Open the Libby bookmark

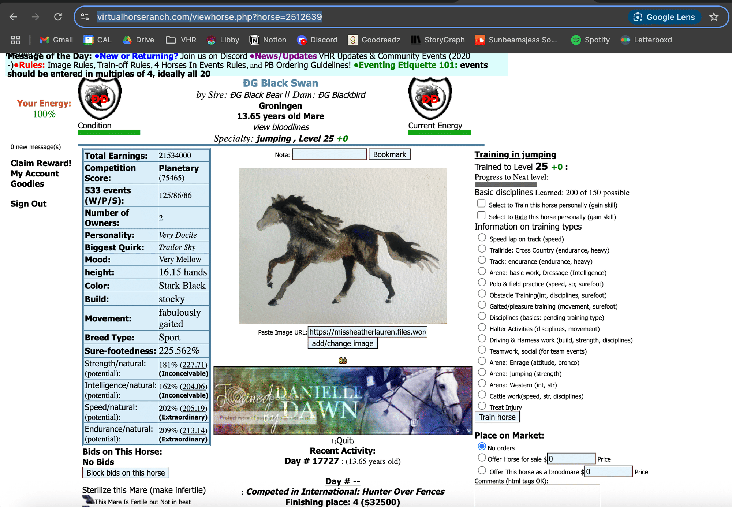click(223, 40)
